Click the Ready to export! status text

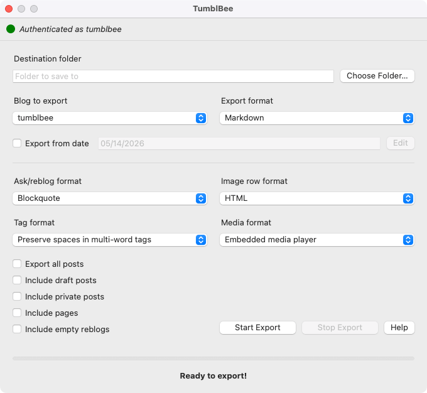click(213, 376)
